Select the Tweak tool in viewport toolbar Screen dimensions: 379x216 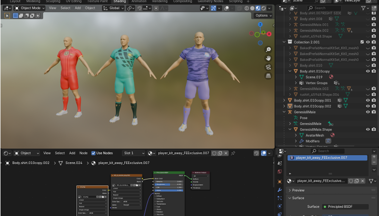(7, 16)
